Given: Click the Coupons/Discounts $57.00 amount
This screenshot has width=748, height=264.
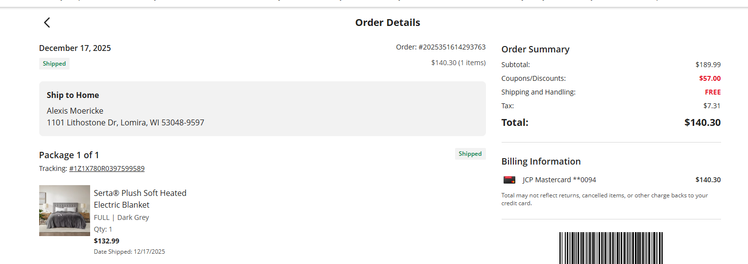Looking at the screenshot, I should [710, 78].
